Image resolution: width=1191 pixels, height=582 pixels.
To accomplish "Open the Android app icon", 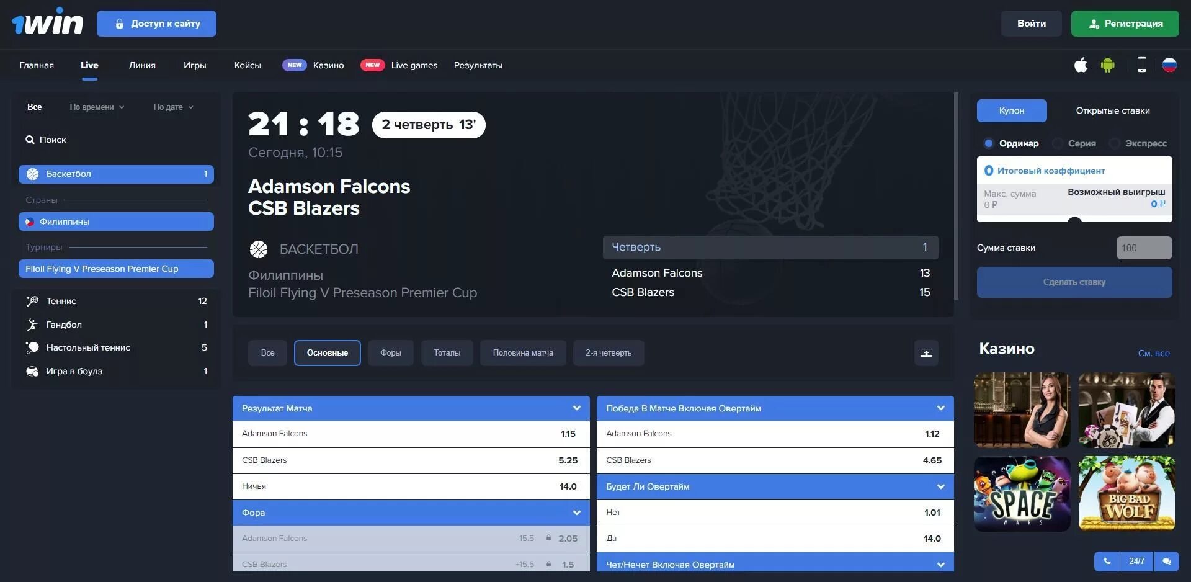I will tap(1107, 65).
